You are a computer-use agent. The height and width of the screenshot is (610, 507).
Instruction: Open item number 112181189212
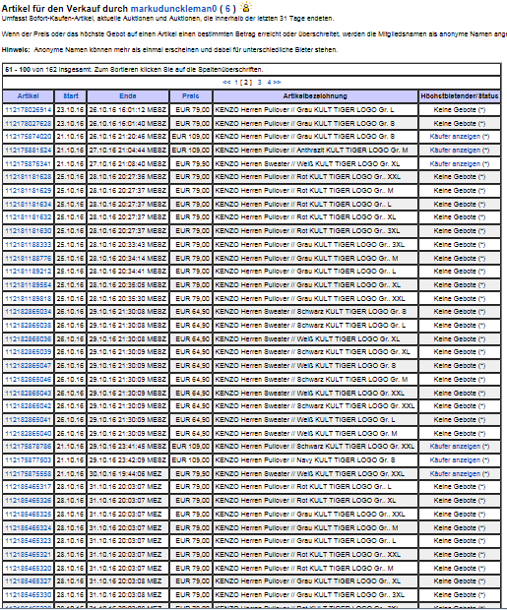(28, 272)
